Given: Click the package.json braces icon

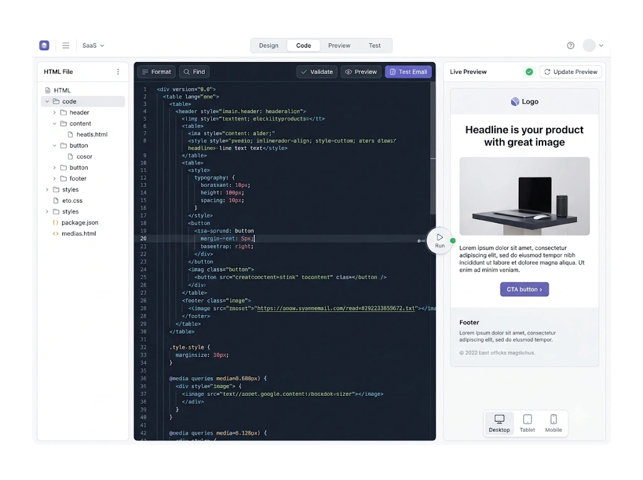Looking at the screenshot, I should [55, 223].
